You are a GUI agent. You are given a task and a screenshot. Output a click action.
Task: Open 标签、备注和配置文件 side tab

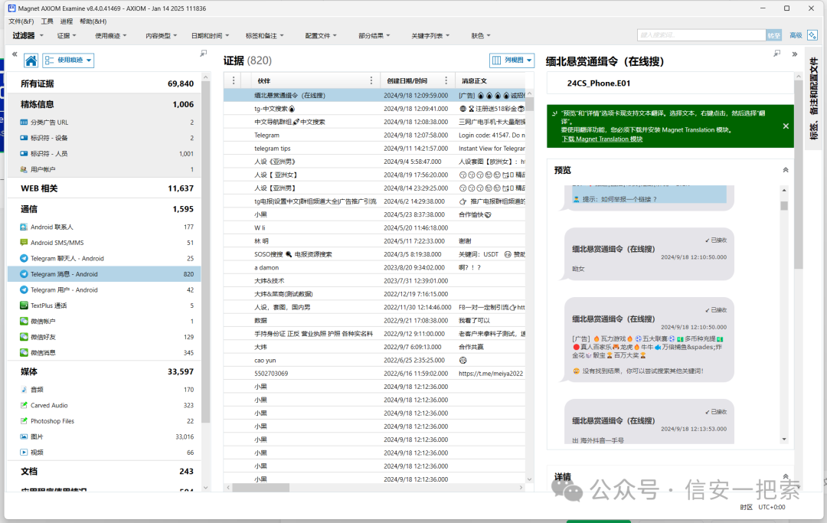(x=813, y=99)
